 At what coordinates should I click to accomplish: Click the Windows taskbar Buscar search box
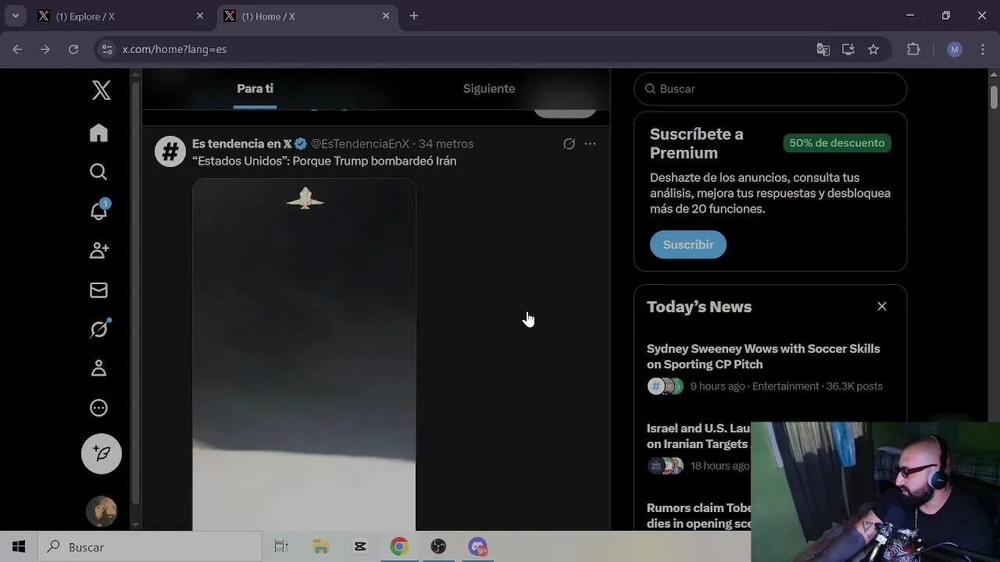[x=150, y=547]
